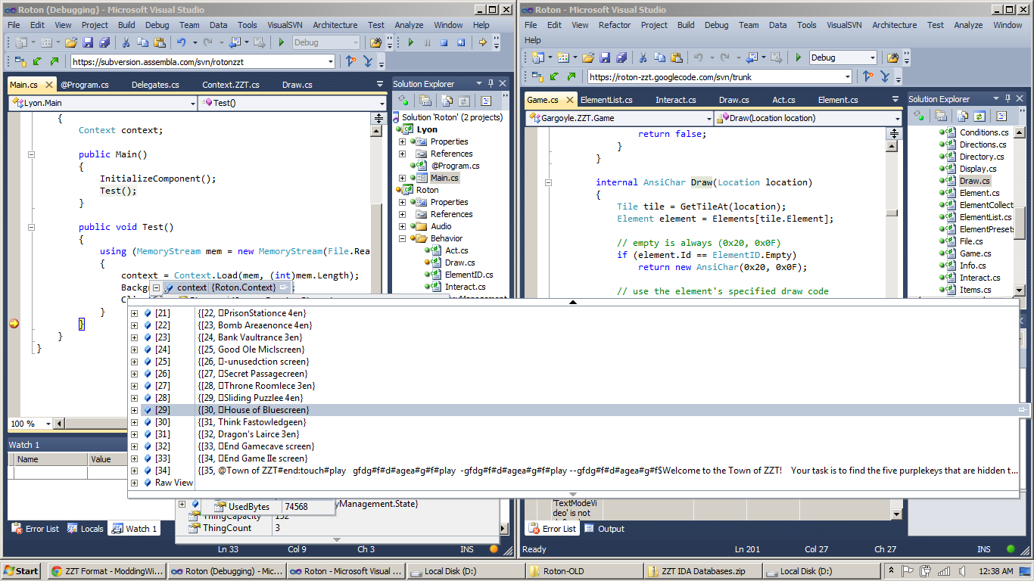Select Draw.cs in right Solution Explorer
Screen dimensions: 1034x581
tap(974, 181)
